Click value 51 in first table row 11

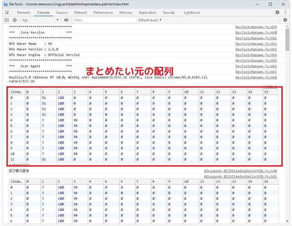(44, 159)
